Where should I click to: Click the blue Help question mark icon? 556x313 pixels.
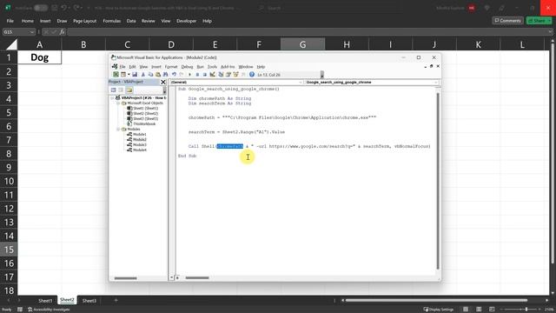coord(252,75)
